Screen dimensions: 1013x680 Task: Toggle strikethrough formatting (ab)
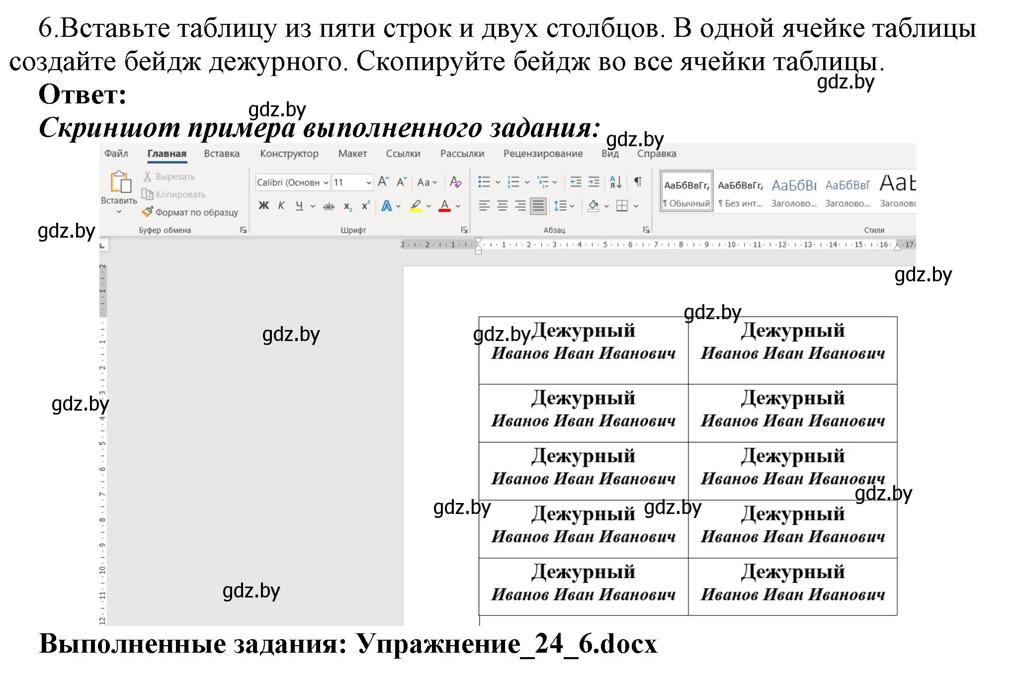[329, 206]
